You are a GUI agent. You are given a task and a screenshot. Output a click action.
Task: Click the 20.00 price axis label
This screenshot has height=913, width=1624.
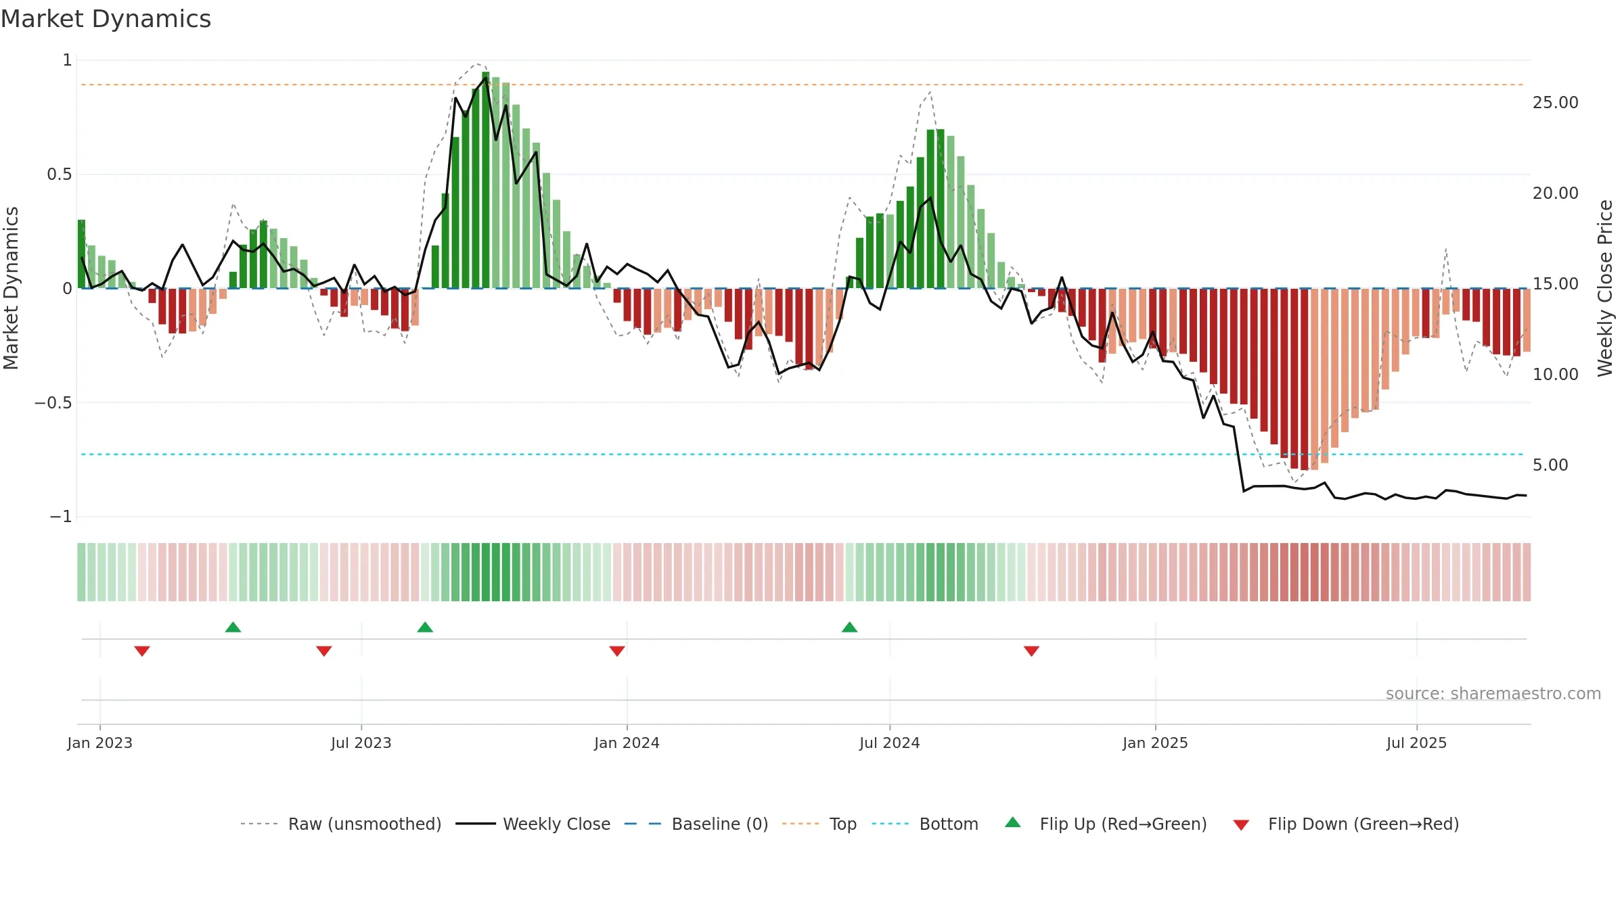pos(1556,193)
